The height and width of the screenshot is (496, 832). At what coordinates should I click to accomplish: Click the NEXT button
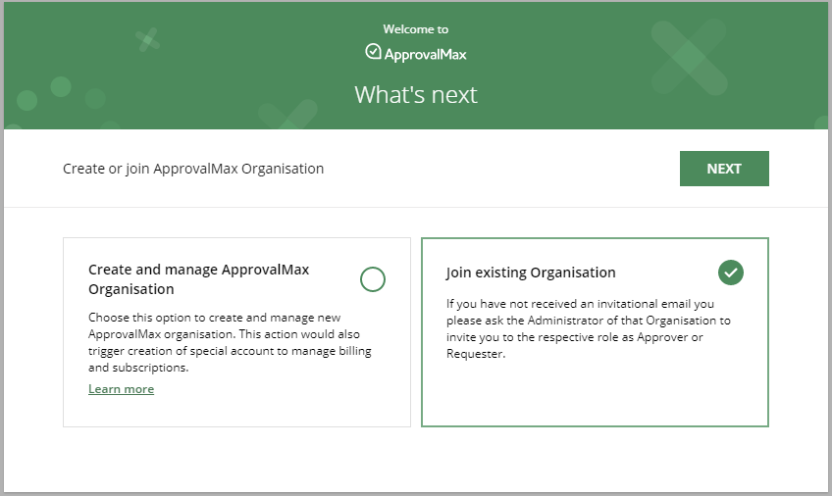click(724, 169)
